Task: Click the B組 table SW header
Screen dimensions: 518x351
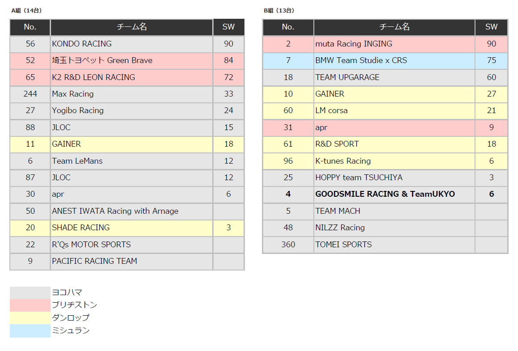Action: pos(491,27)
